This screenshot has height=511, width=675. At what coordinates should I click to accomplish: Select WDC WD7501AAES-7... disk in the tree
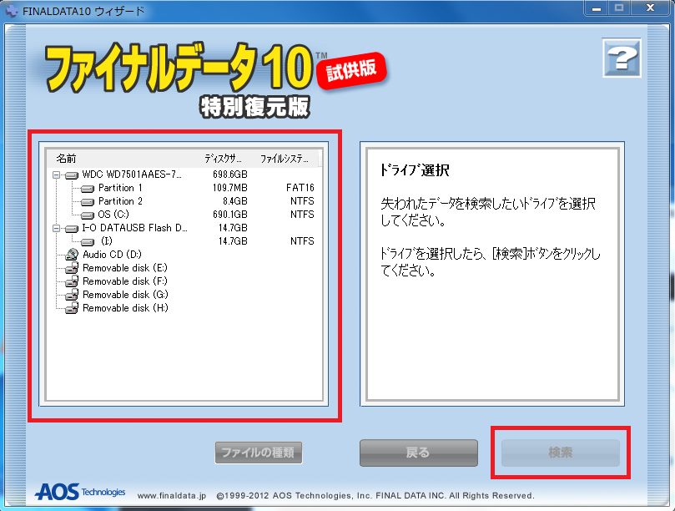click(x=132, y=175)
